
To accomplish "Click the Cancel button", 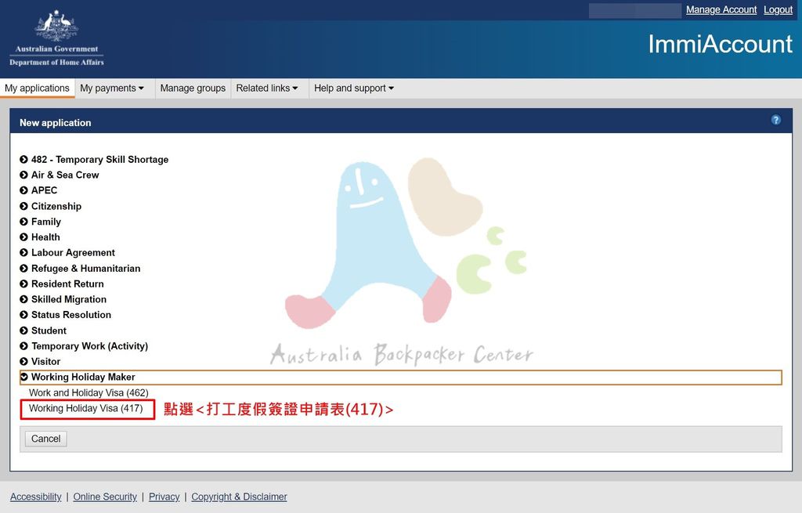I will coord(46,439).
